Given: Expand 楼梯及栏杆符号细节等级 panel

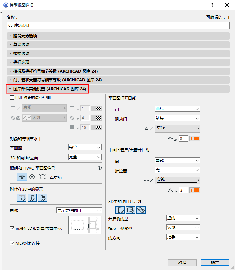Looking at the screenshot, I should pos(118,71).
